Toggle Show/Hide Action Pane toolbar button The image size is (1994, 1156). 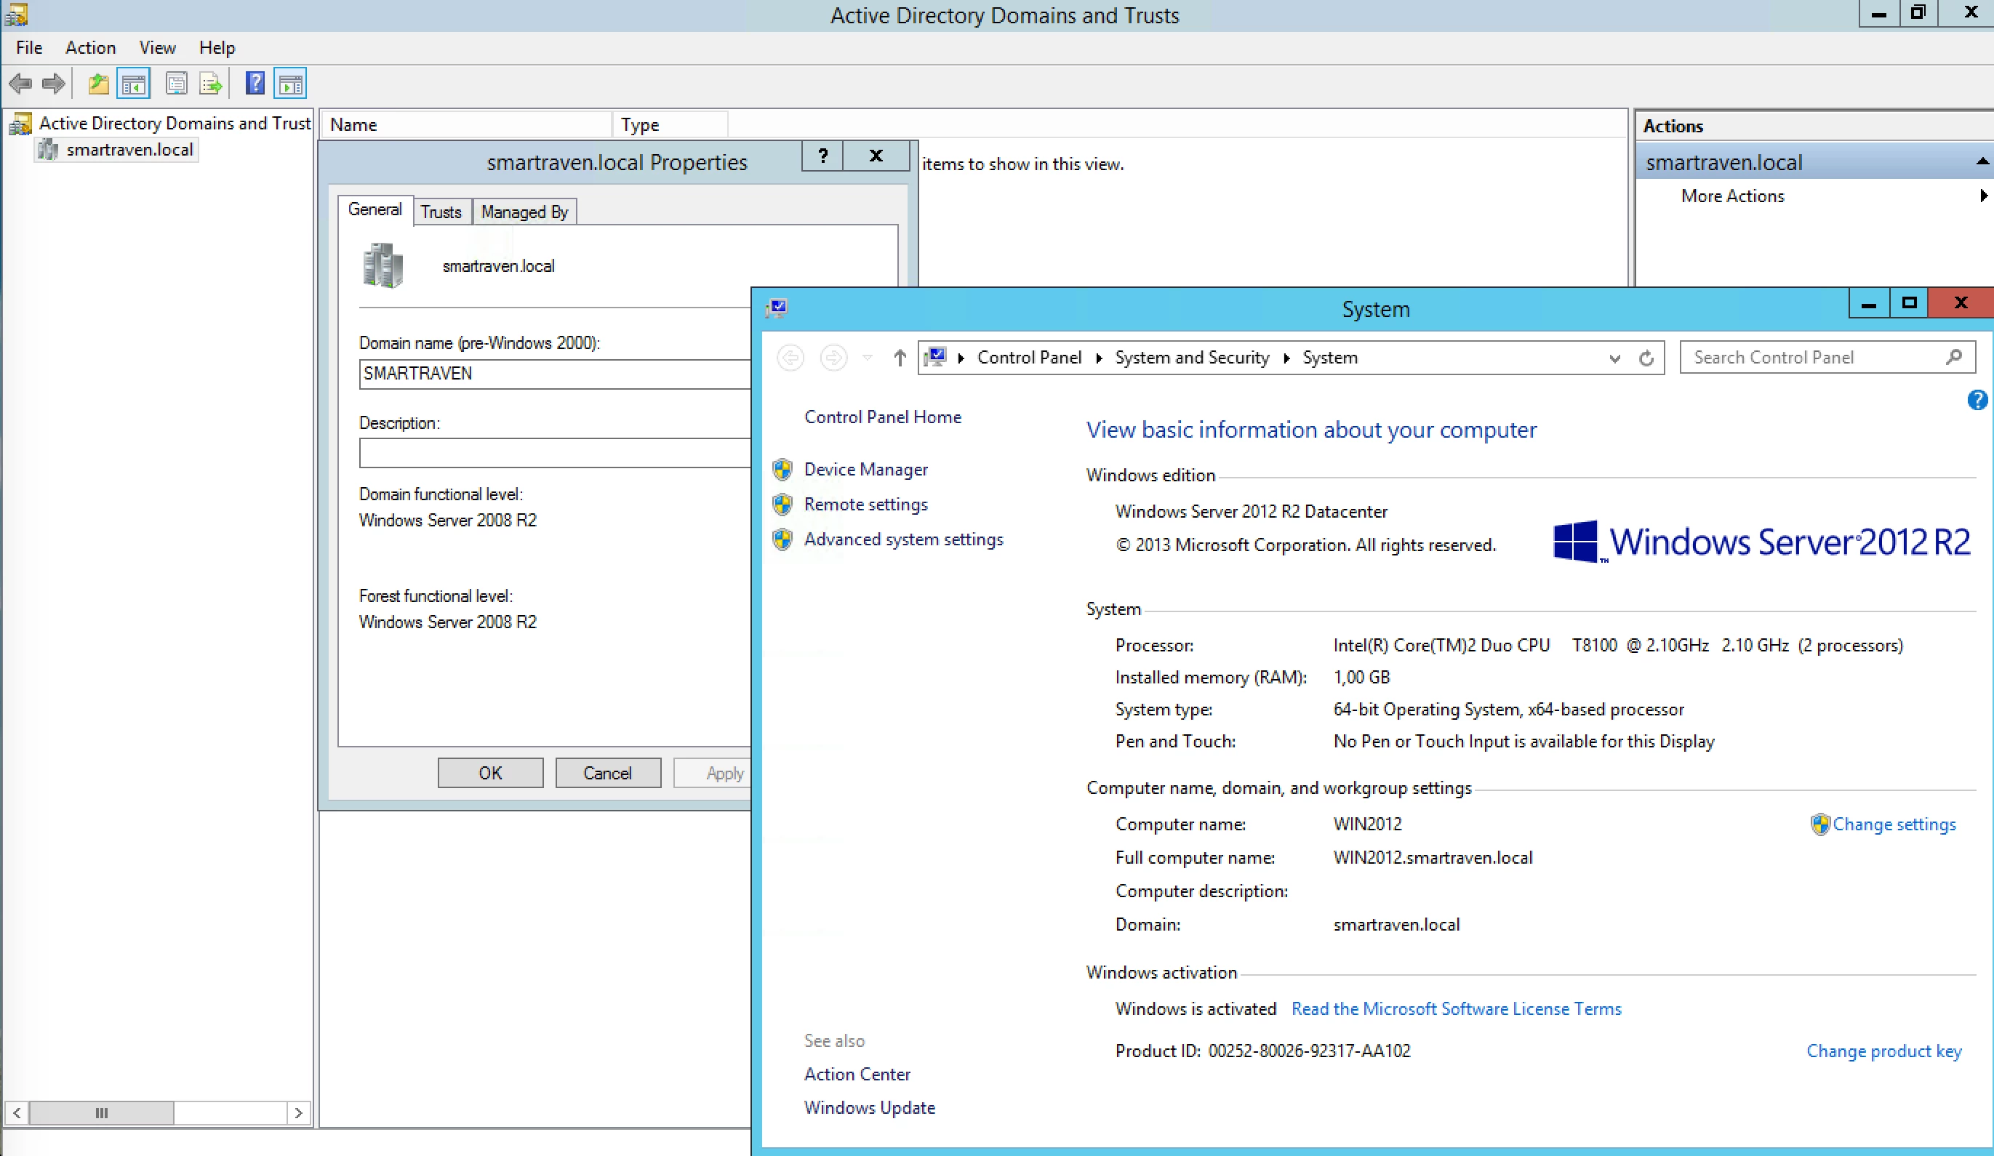point(290,83)
